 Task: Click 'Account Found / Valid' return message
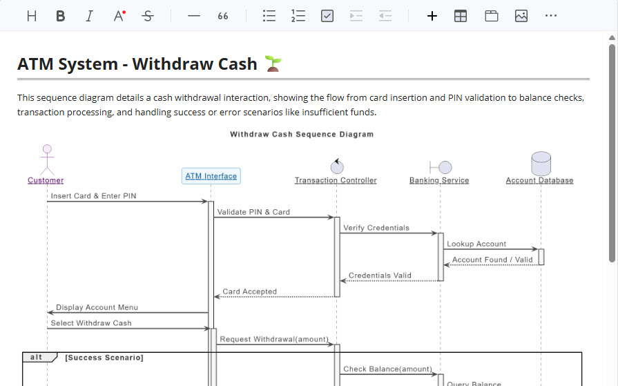tap(492, 260)
